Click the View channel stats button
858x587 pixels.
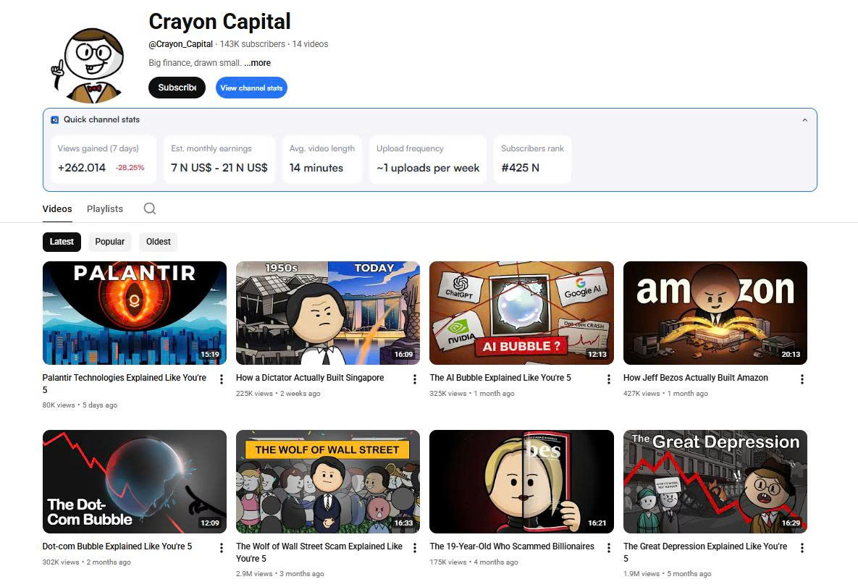pyautogui.click(x=251, y=88)
